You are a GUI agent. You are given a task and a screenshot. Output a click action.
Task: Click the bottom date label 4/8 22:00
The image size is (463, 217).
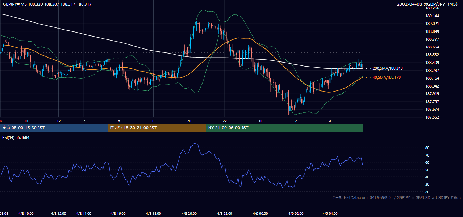[225, 214]
